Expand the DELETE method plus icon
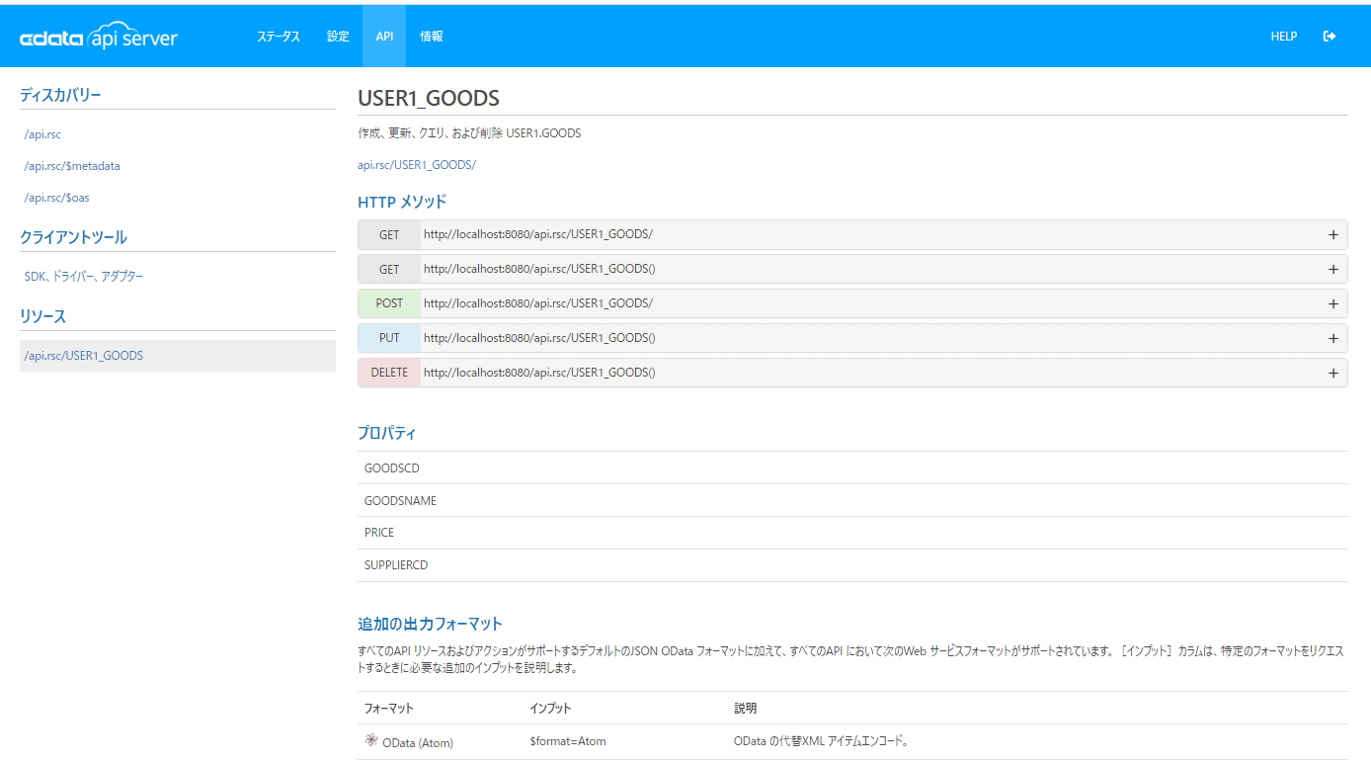 1332,374
